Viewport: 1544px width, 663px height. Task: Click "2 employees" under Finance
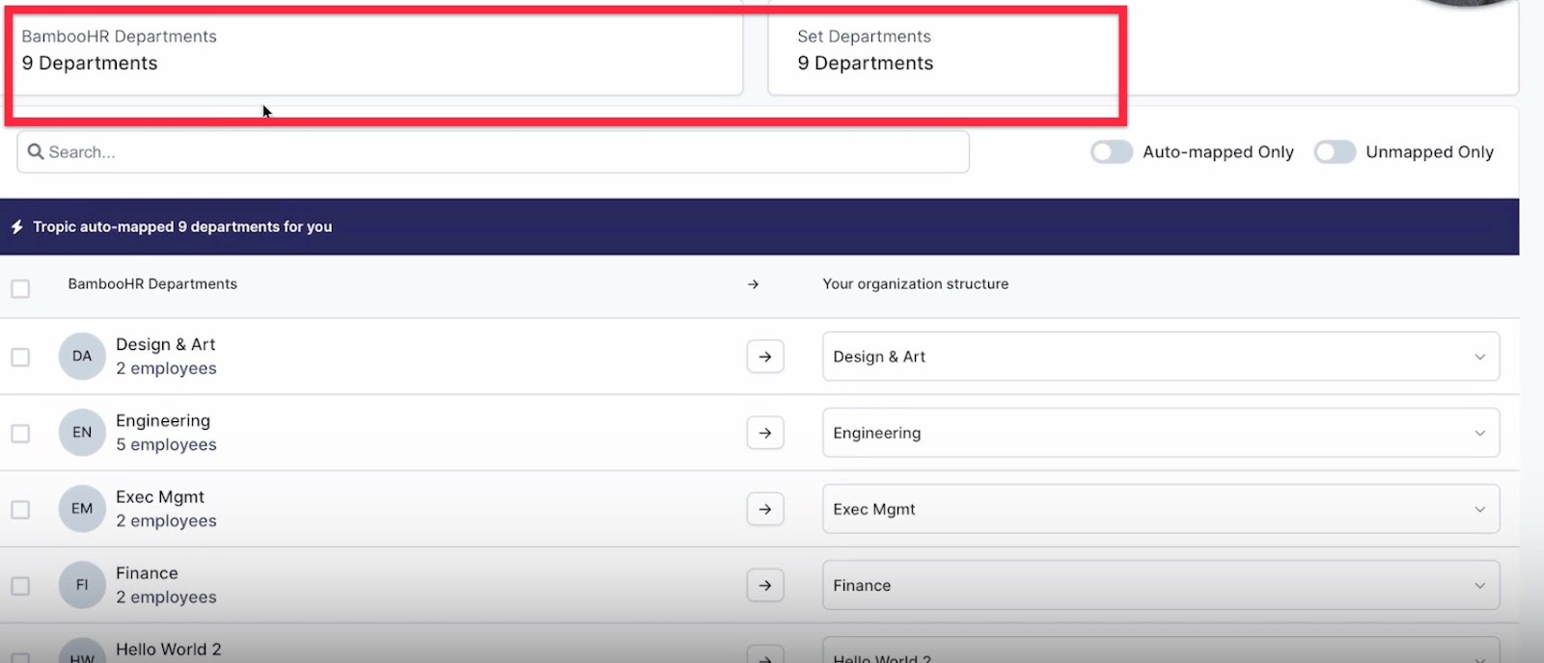(166, 597)
